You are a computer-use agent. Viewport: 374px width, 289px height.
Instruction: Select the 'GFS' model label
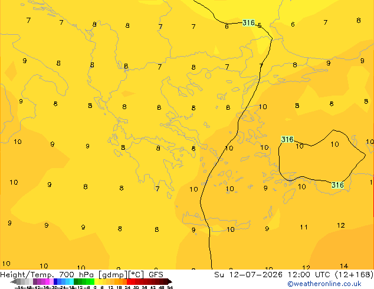156,275
